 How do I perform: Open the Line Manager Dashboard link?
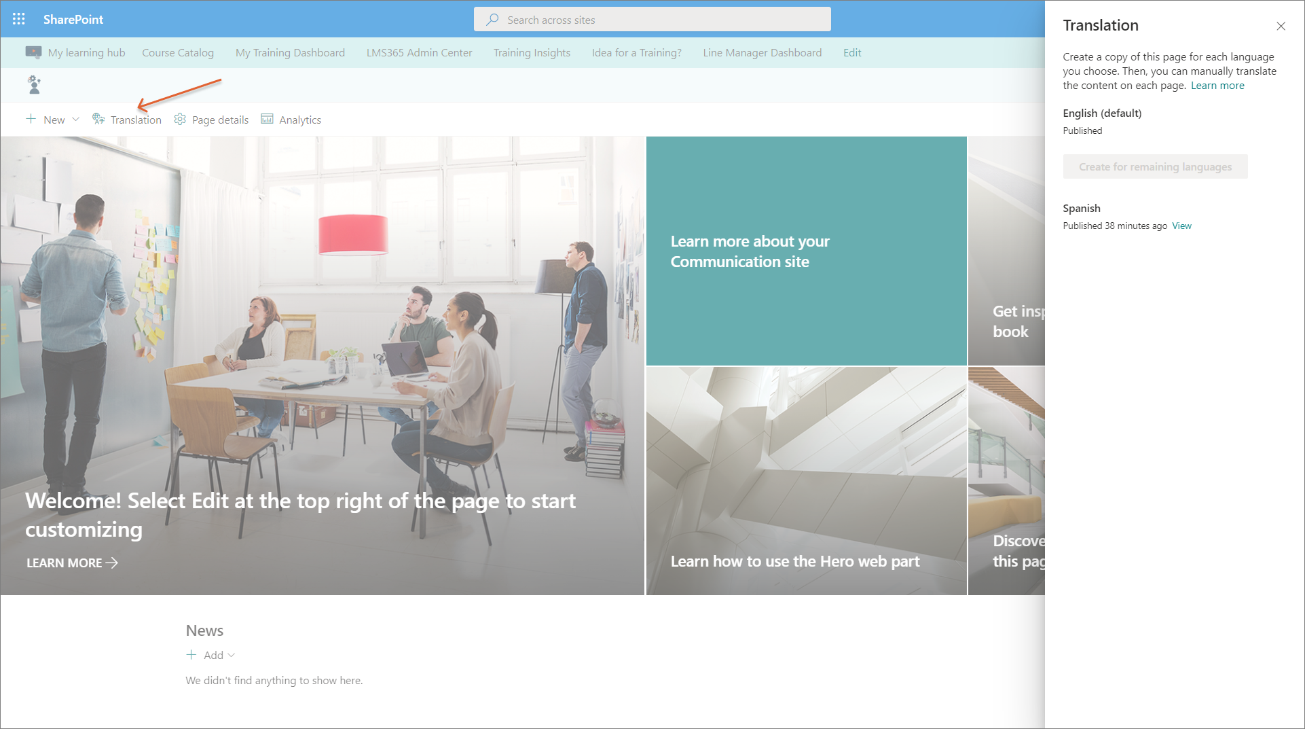pyautogui.click(x=762, y=52)
